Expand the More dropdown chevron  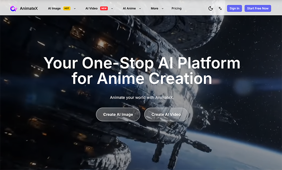click(163, 8)
